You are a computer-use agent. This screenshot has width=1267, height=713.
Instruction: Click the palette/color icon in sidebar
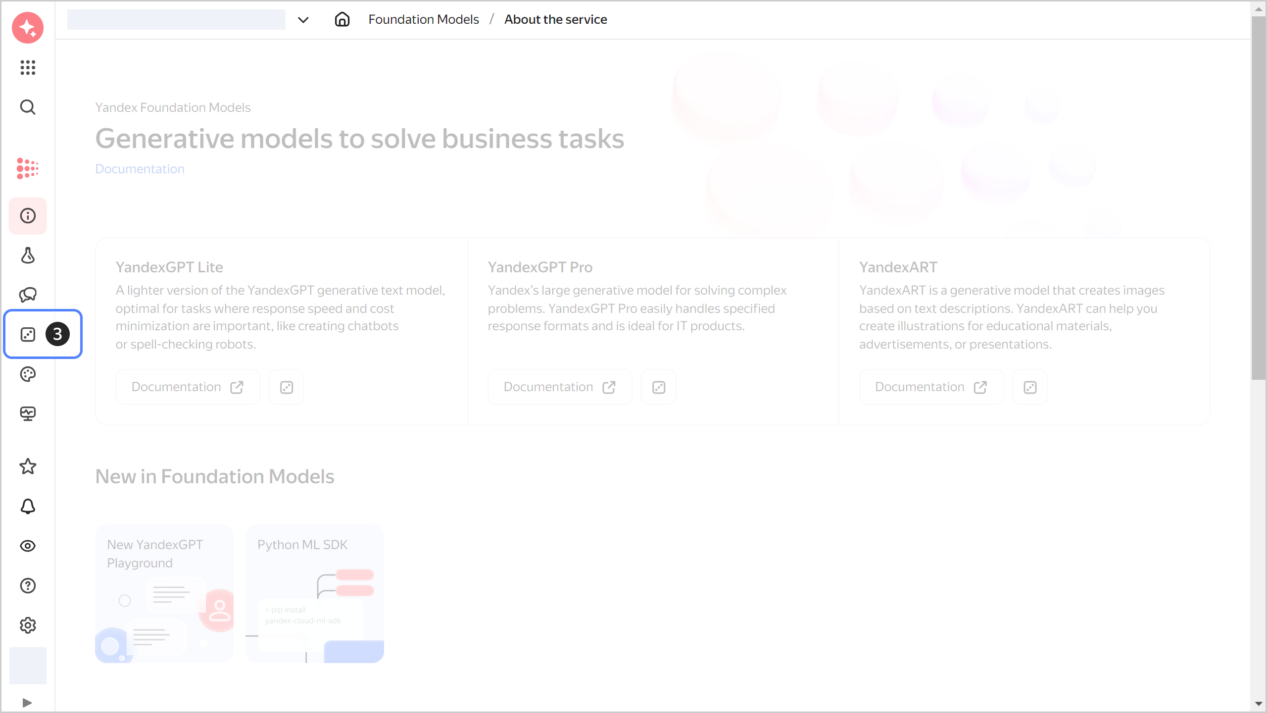pyautogui.click(x=28, y=374)
